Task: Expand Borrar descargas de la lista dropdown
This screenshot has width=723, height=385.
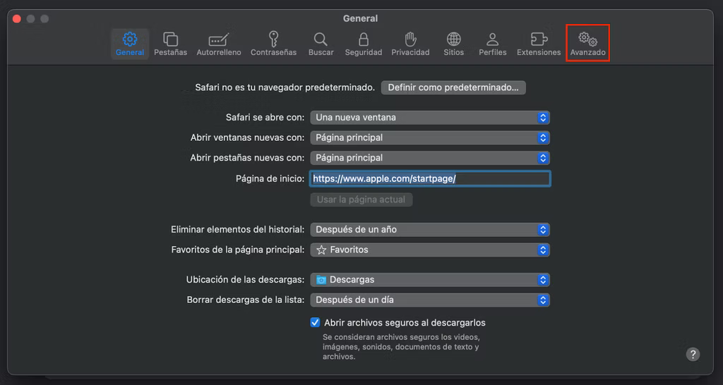Action: coord(430,300)
